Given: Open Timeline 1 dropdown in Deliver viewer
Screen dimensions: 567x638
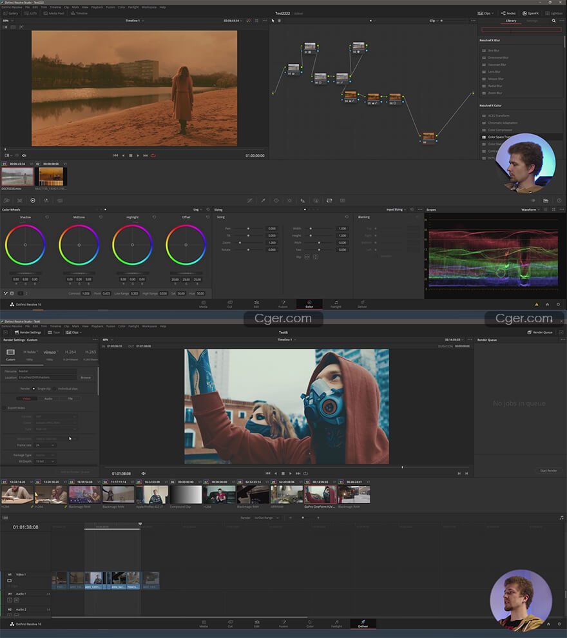Looking at the screenshot, I should click(x=286, y=340).
